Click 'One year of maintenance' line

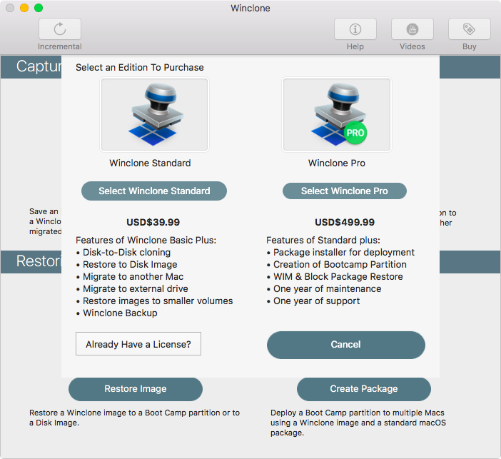tap(327, 289)
